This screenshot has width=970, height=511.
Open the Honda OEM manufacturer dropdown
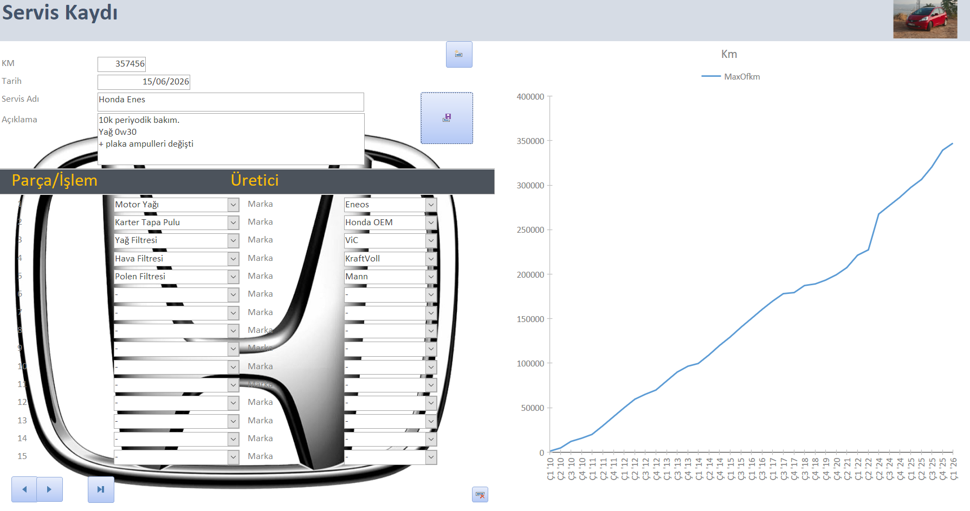coord(431,222)
